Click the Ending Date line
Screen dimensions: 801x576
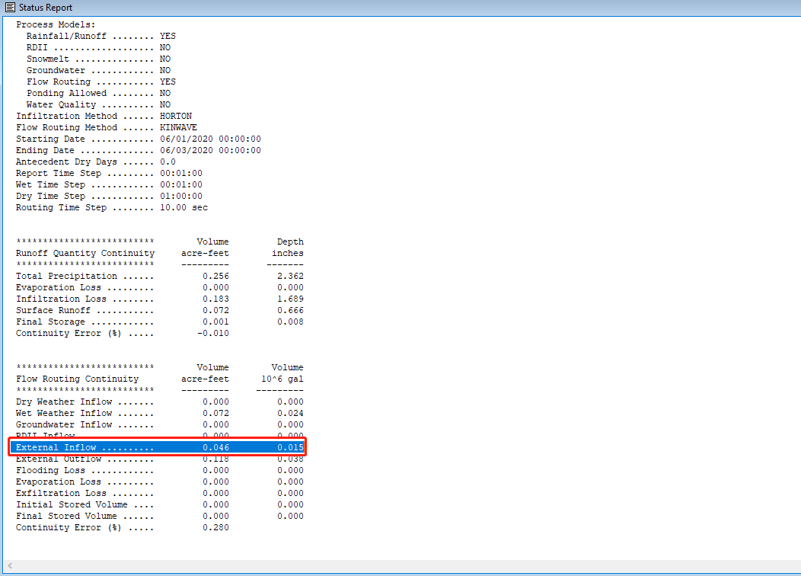coord(114,150)
